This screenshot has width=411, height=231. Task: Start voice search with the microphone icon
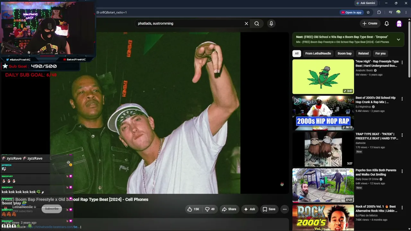271,23
